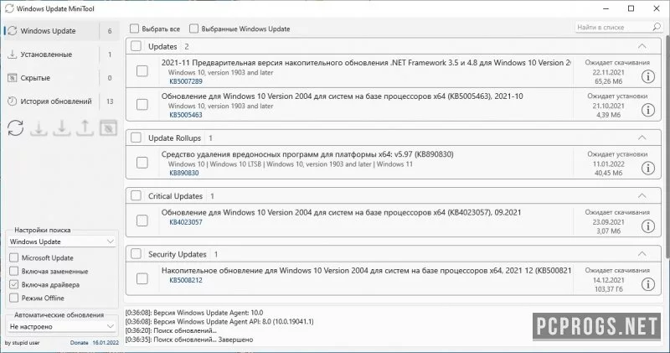Click the 65,26 Мб size text
This screenshot has height=353, width=670.
609,81
